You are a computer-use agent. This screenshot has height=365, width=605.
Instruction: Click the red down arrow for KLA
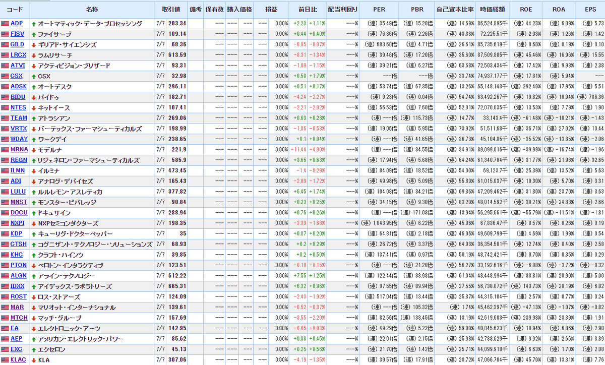(x=34, y=360)
